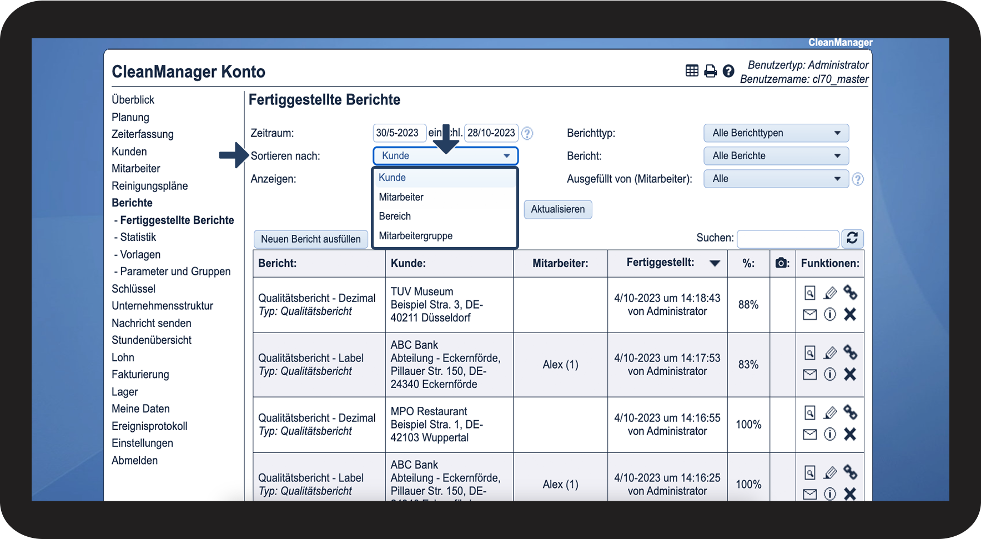Open Stundenübersicht in sidebar
The image size is (981, 539).
(x=152, y=340)
